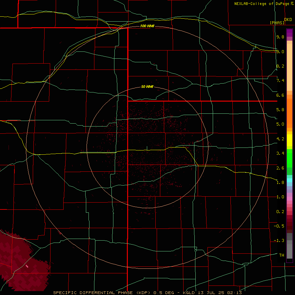Select the 50 NMI range ring label
This screenshot has height=295, width=295.
[147, 87]
